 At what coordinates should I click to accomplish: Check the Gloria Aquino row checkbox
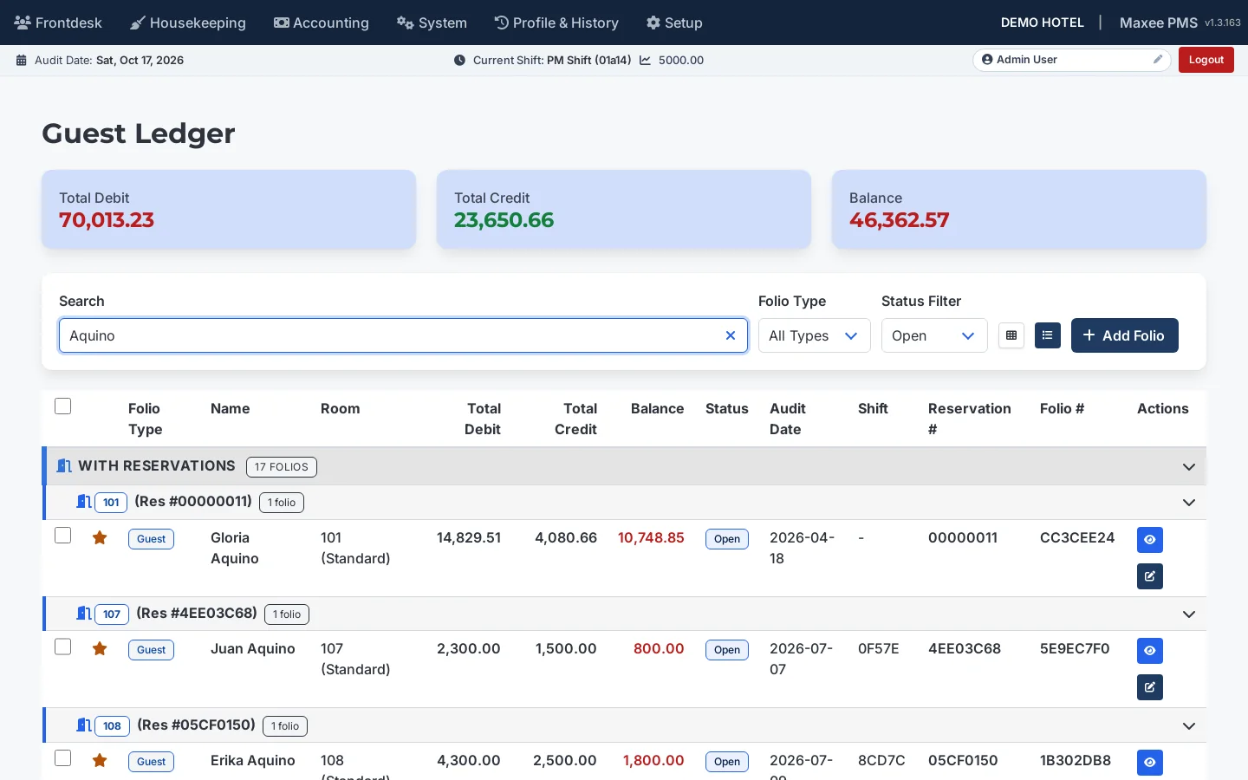62,536
